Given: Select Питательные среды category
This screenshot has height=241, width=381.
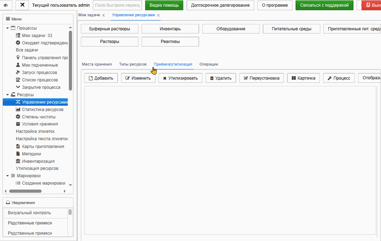Looking at the screenshot, I should [x=291, y=29].
